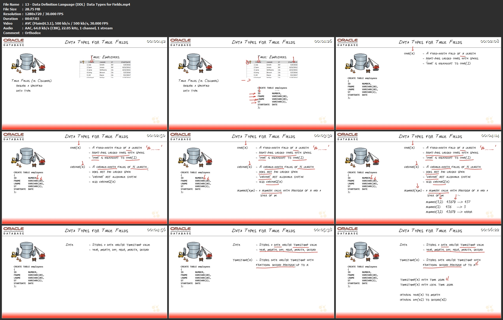Open the frame thumbnail stamped 00:04:56
Image resolution: width=503 pixels, height=320 pixels.
[x=85, y=272]
